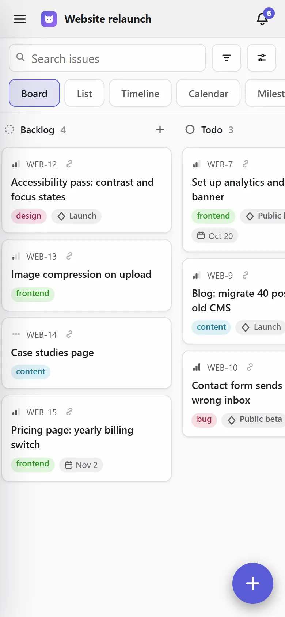This screenshot has width=285, height=617.
Task: Click content label on WEB-14
Action: click(x=31, y=372)
